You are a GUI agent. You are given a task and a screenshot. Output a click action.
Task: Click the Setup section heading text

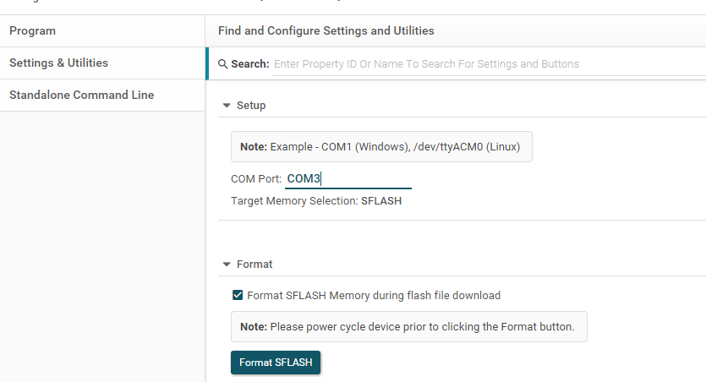(251, 106)
